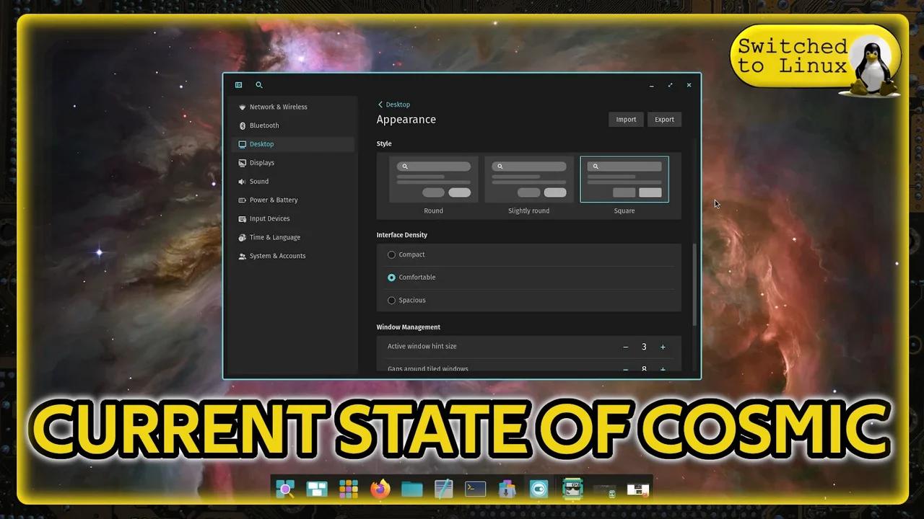Click the search icon in the settings window
The width and height of the screenshot is (924, 519).
pyautogui.click(x=259, y=85)
